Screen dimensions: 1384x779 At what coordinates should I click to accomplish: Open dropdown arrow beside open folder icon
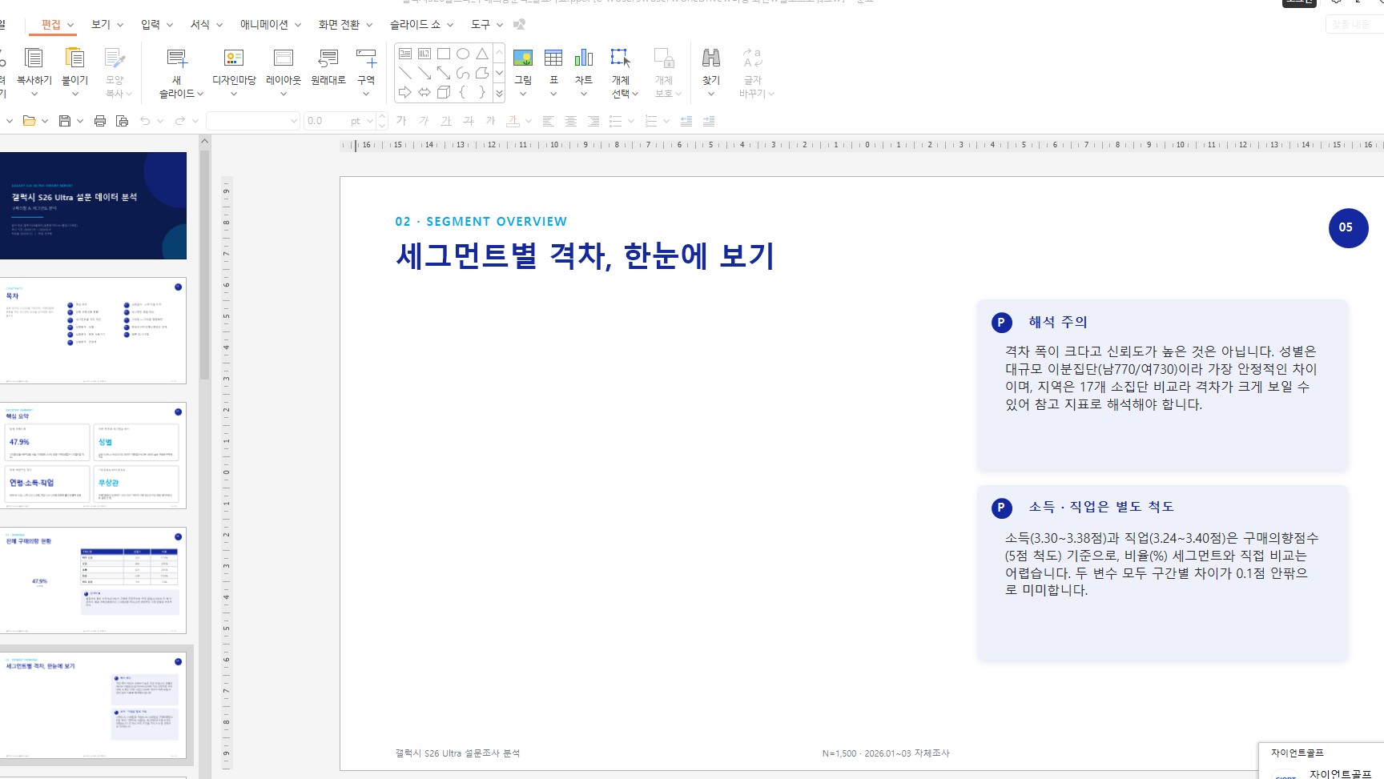[x=45, y=121]
